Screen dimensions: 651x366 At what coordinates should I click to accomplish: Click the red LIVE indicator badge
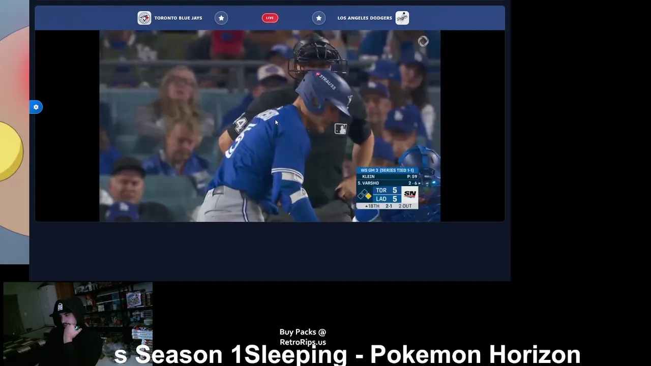[x=270, y=18]
